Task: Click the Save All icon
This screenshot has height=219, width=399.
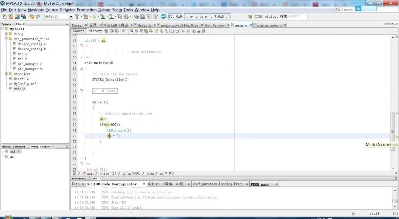Action: click(24, 17)
